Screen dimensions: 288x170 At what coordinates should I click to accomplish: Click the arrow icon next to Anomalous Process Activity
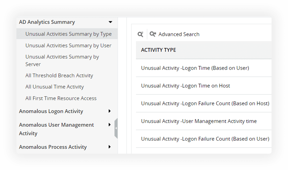point(110,147)
